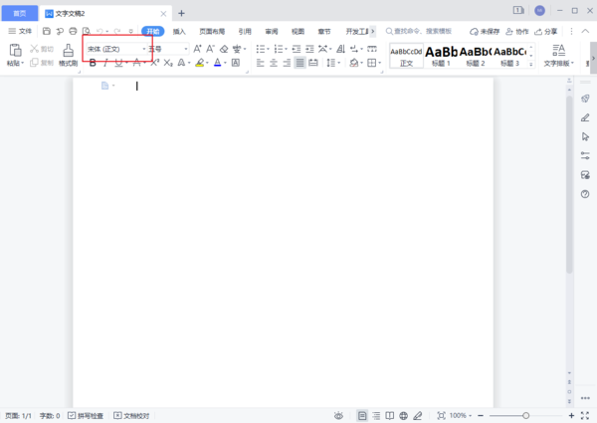Click the increase font size icon

pos(197,48)
